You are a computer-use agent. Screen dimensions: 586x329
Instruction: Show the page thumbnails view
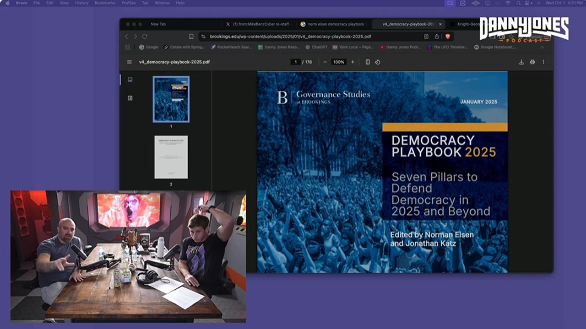pos(130,80)
